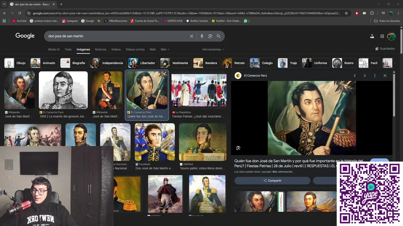The image size is (403, 226).
Task: Open the ANDINA Tesoro patrio thumbnail
Action: [202, 142]
